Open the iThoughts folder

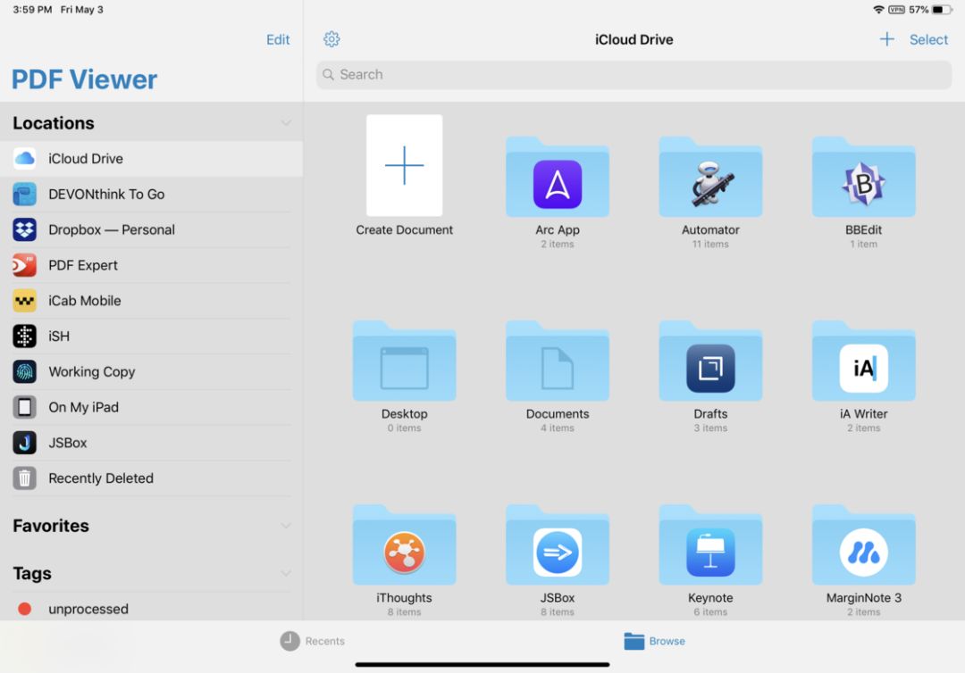(405, 544)
